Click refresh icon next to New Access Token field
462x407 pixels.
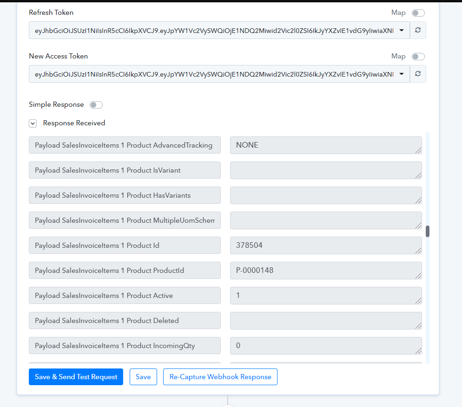pyautogui.click(x=418, y=74)
